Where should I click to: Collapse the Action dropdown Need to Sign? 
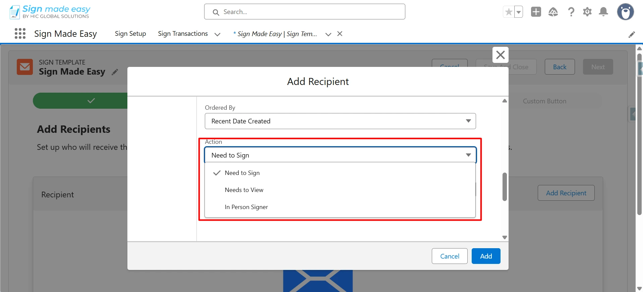[x=340, y=155]
